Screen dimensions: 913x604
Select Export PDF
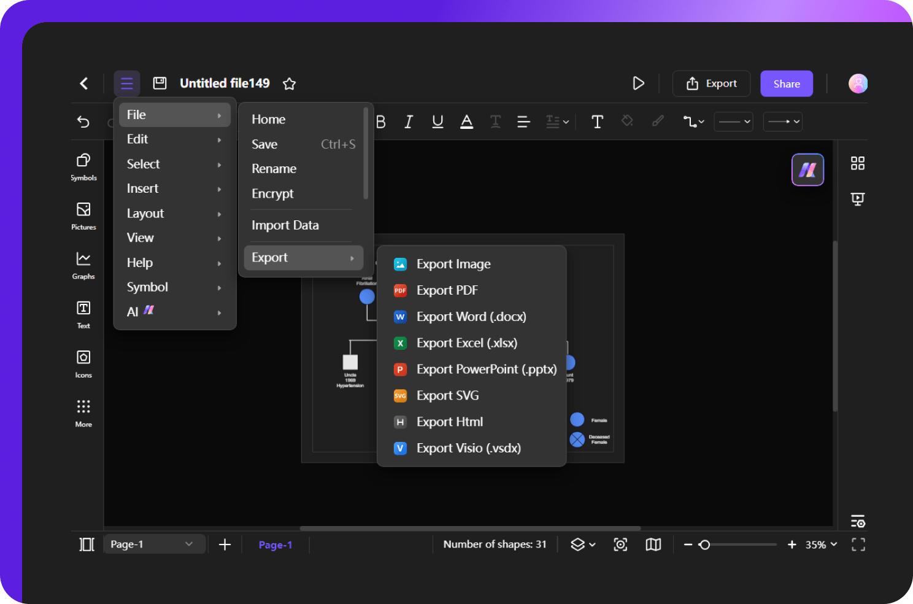pyautogui.click(x=471, y=290)
